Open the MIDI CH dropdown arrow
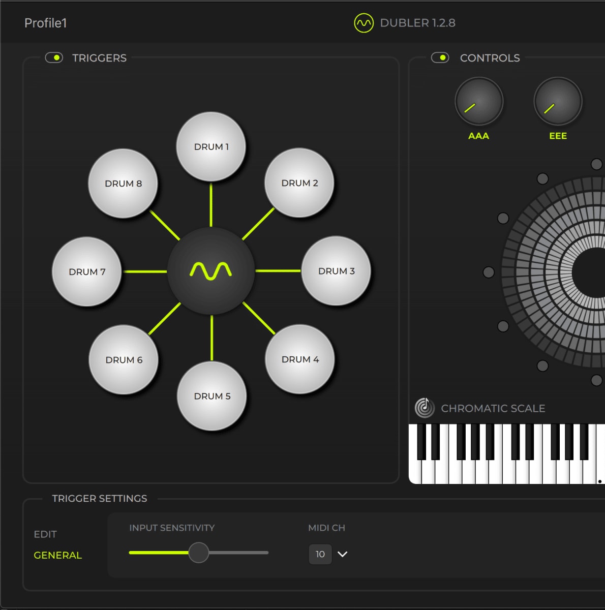The image size is (605, 610). tap(343, 554)
